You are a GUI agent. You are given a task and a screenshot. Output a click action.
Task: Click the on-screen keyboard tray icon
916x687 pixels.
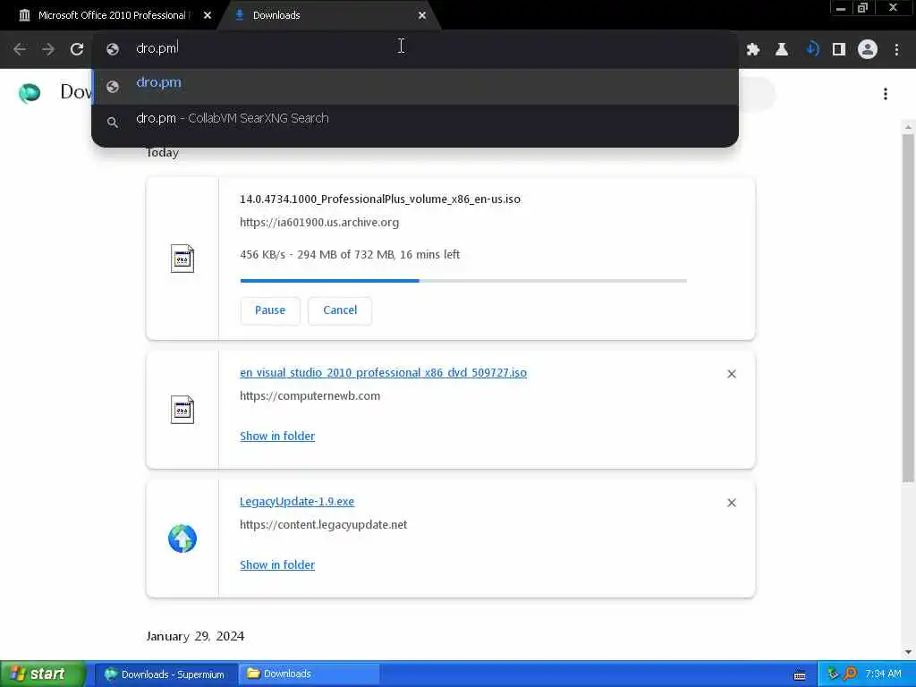coord(800,675)
